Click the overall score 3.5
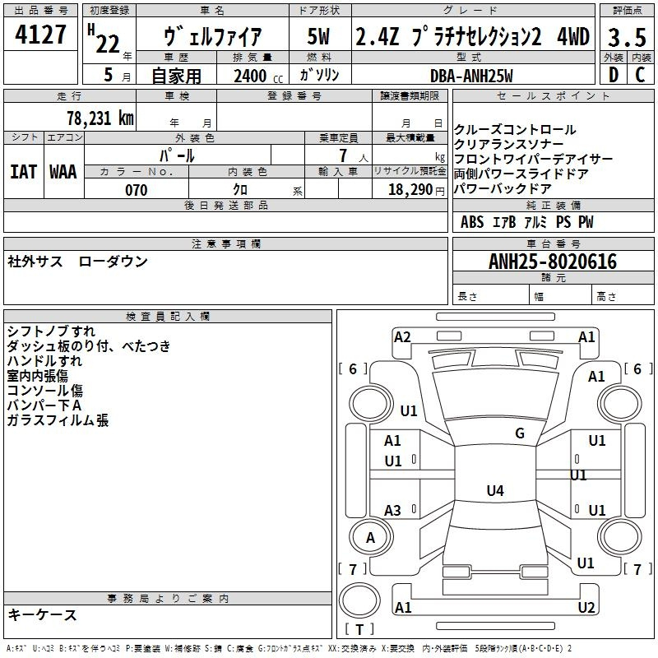This screenshot has height=658, width=658. (627, 37)
